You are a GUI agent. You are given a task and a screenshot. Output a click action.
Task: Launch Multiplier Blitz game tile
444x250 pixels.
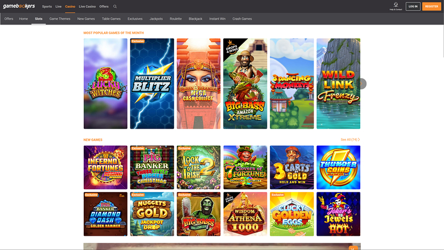[152, 84]
